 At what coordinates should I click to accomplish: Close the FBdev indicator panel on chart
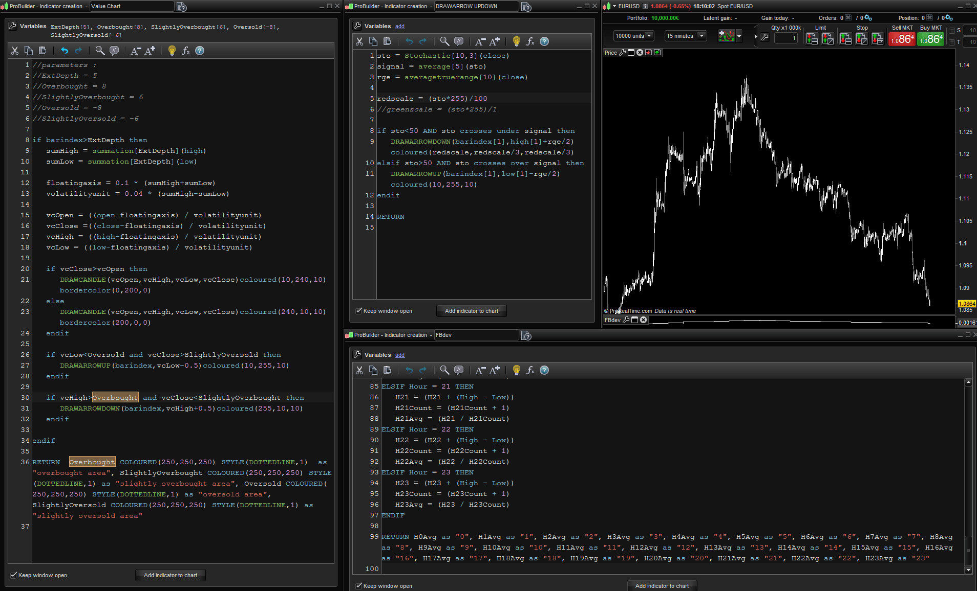click(x=644, y=320)
